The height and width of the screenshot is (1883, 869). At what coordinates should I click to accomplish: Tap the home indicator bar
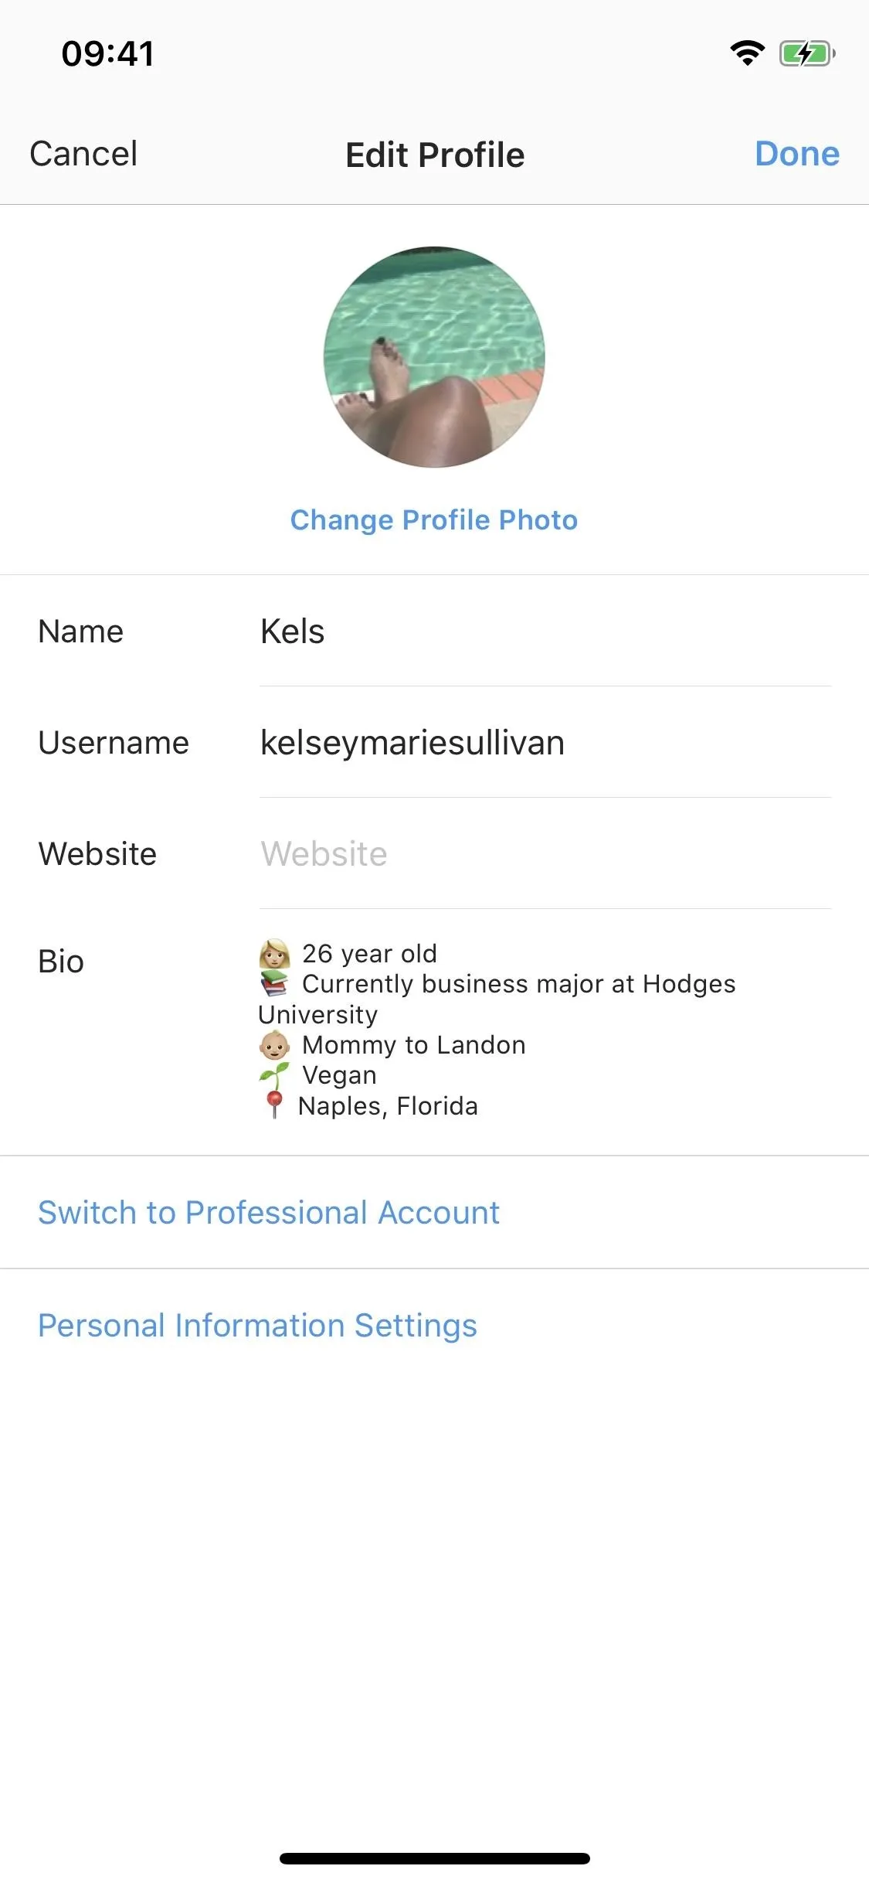(x=435, y=1858)
